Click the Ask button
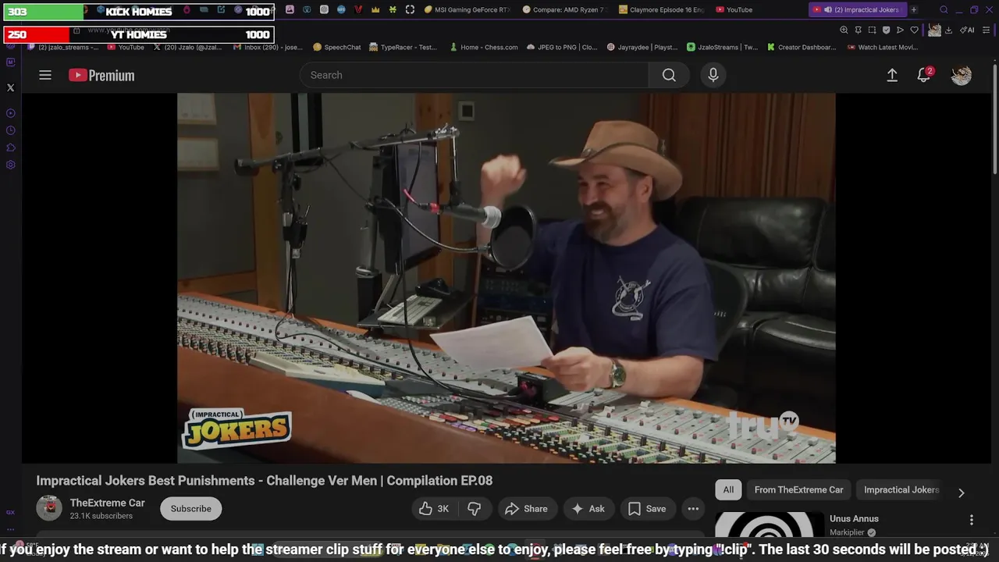Viewport: 999px width, 562px height. coord(588,509)
